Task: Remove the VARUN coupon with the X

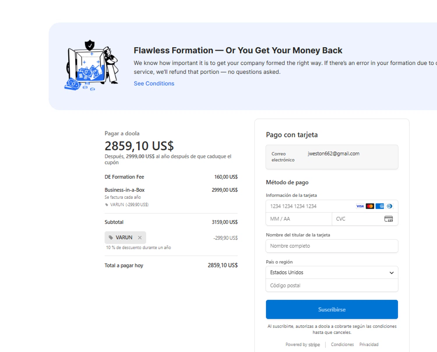Action: 140,238
